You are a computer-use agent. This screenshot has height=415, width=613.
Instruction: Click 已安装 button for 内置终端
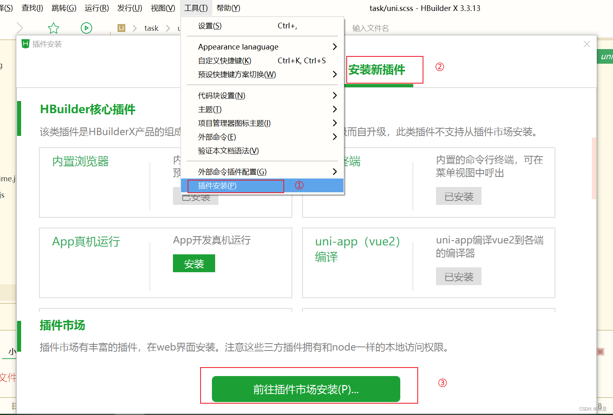(459, 196)
